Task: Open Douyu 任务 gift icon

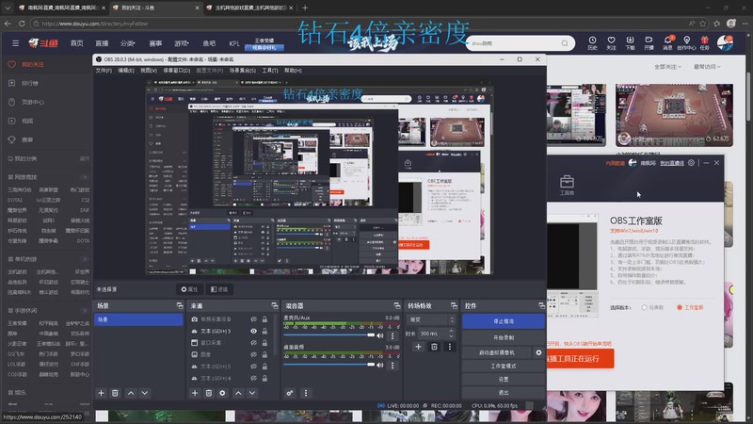Action: click(704, 42)
